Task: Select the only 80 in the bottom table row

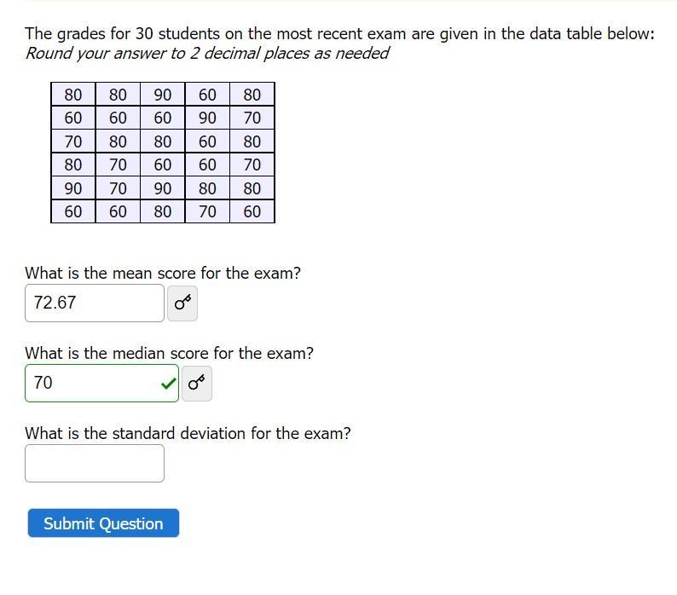Action: click(x=162, y=211)
